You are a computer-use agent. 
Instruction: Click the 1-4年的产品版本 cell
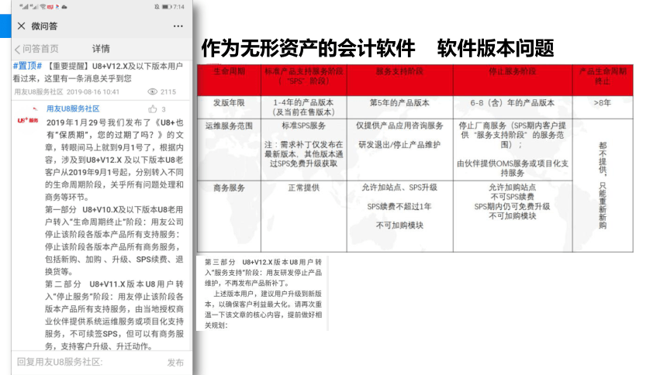pos(304,107)
